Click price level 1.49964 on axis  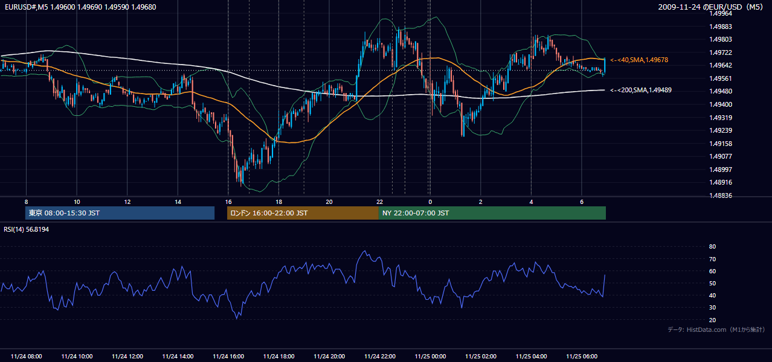(720, 13)
